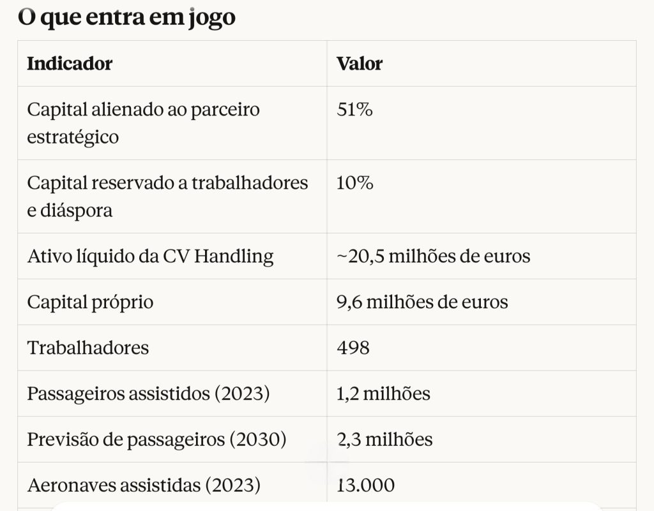The height and width of the screenshot is (511, 654).
Task: Click the 10% value cell
Action: click(354, 183)
